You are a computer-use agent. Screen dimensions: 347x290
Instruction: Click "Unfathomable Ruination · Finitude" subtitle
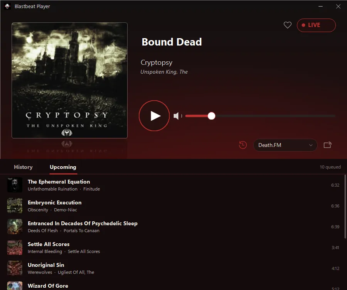click(x=64, y=189)
